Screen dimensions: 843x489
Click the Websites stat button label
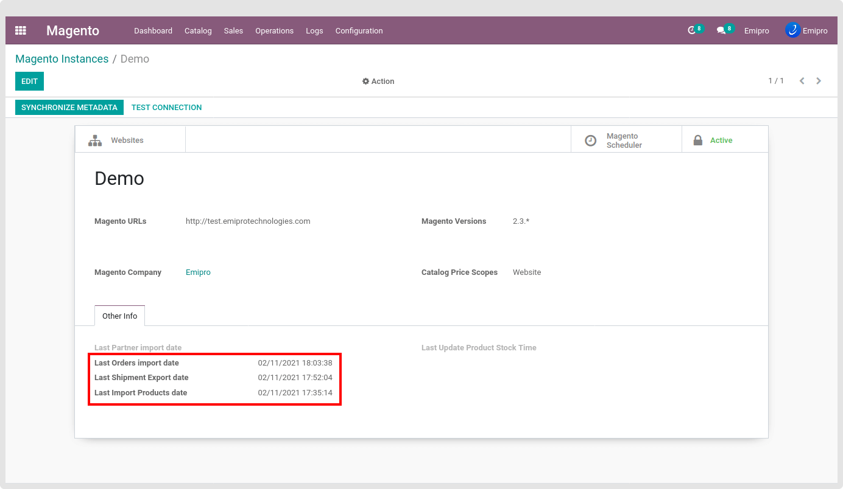(x=127, y=140)
